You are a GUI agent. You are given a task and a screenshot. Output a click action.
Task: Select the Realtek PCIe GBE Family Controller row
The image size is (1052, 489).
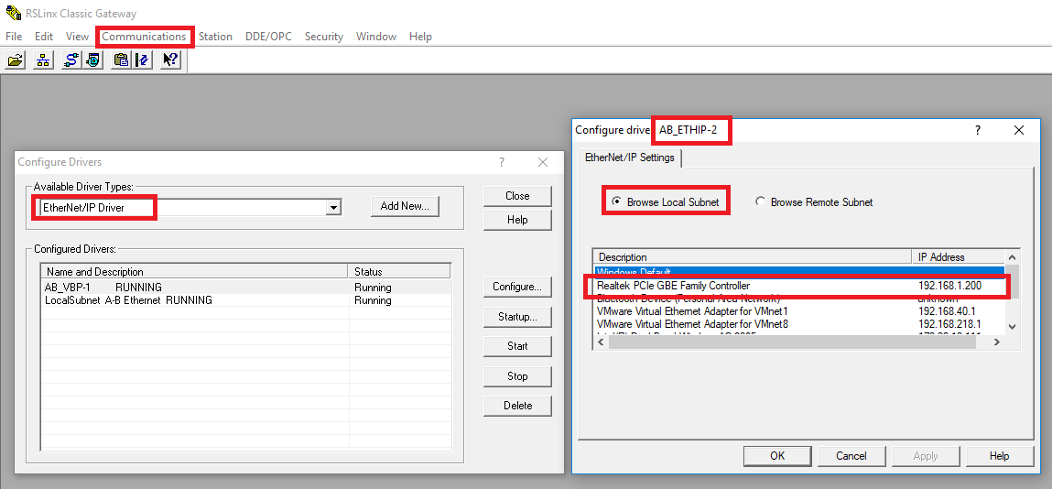[799, 286]
